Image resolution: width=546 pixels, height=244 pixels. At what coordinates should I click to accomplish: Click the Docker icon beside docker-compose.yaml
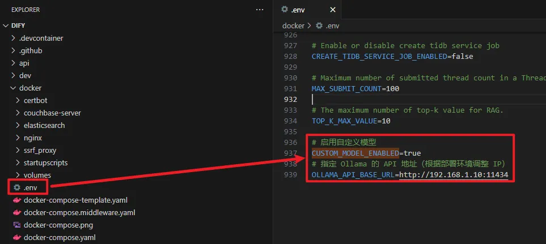pyautogui.click(x=17, y=237)
